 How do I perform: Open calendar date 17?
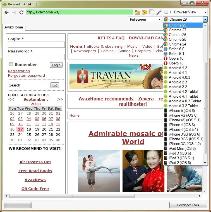coord(20,129)
